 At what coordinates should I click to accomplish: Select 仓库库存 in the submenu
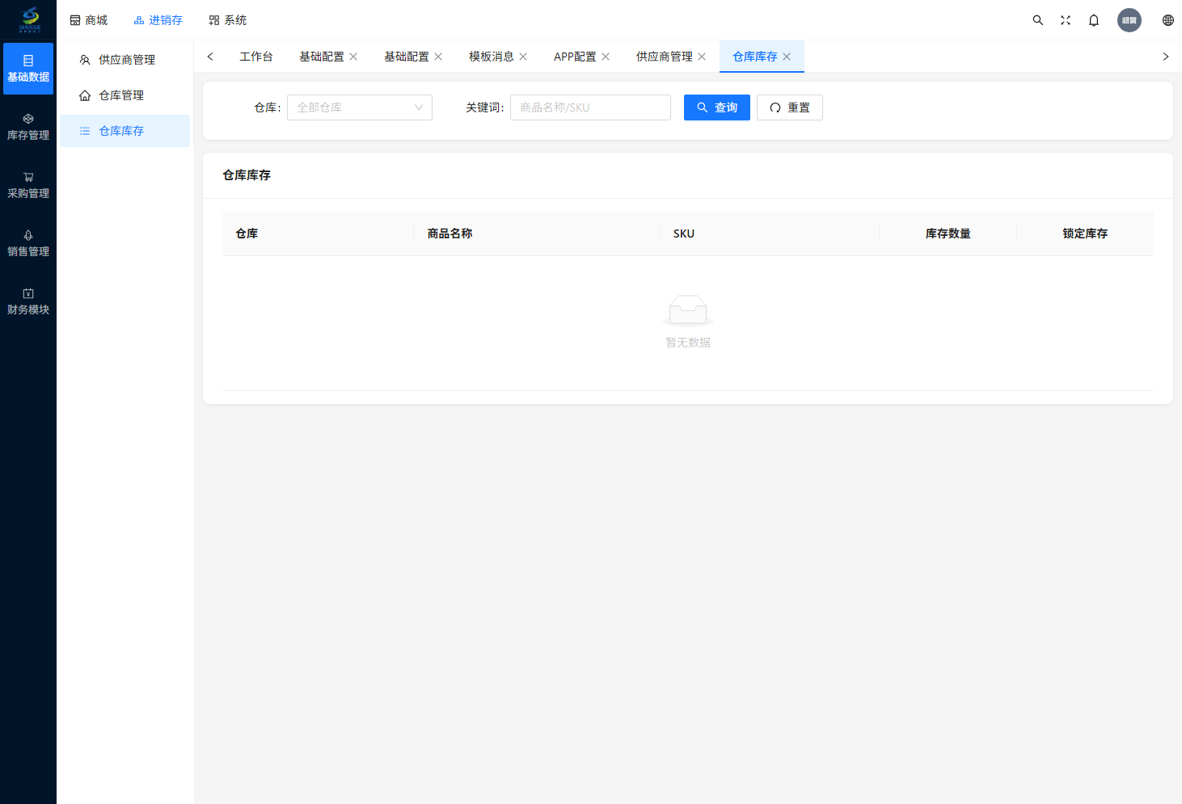tap(125, 131)
